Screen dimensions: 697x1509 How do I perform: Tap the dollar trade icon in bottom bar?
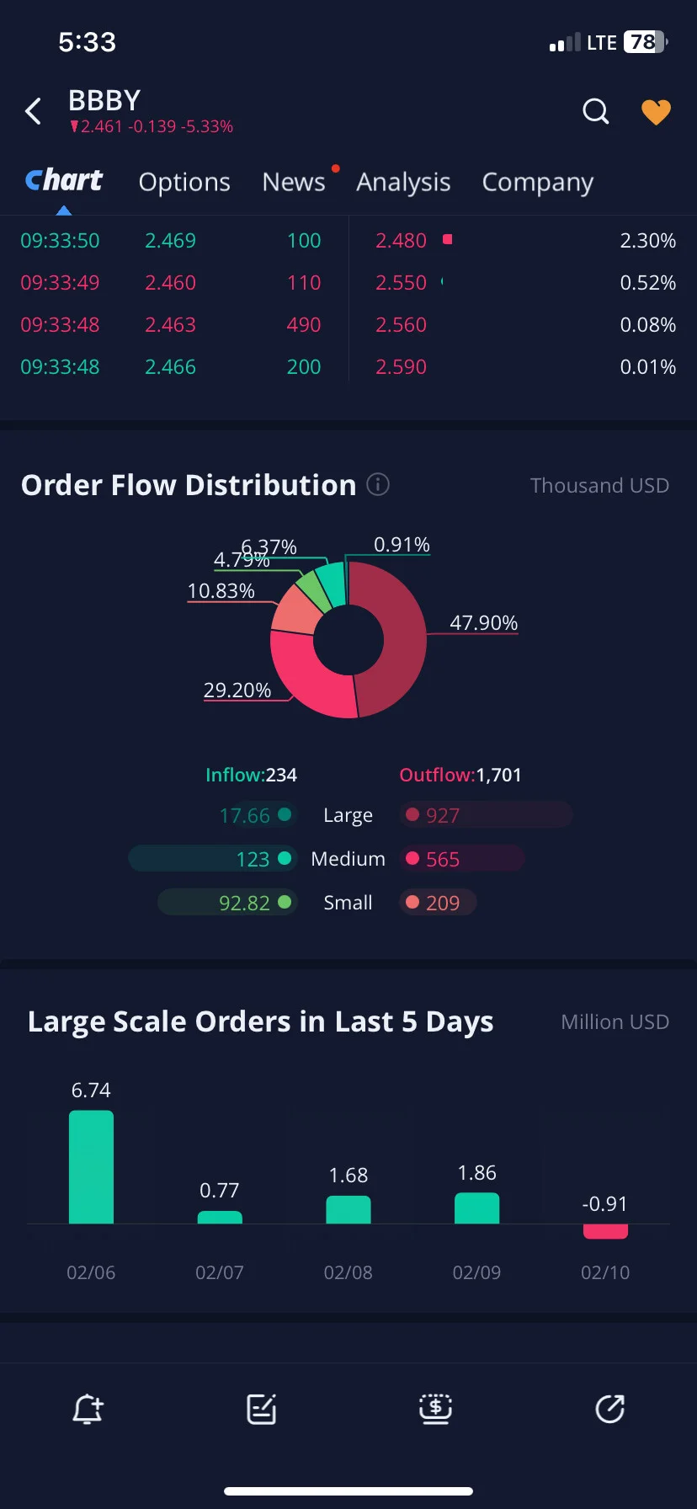coord(435,1408)
